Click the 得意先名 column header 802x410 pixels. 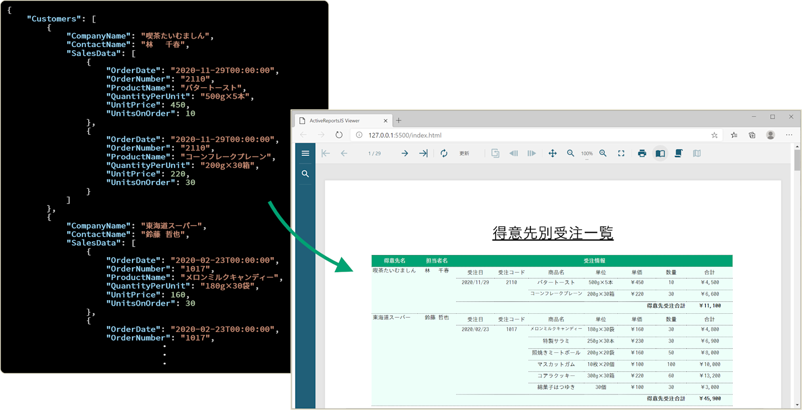click(394, 261)
